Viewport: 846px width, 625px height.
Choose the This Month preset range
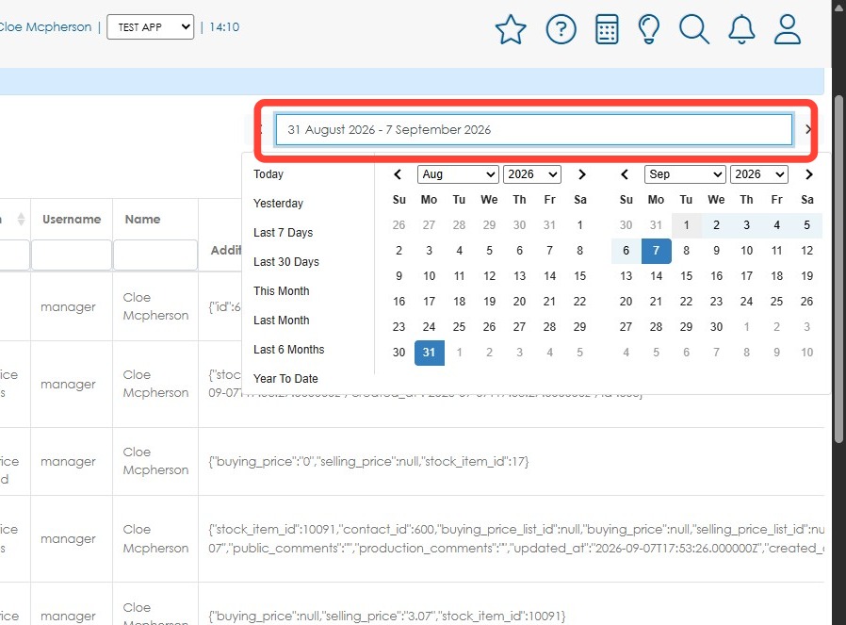point(281,291)
